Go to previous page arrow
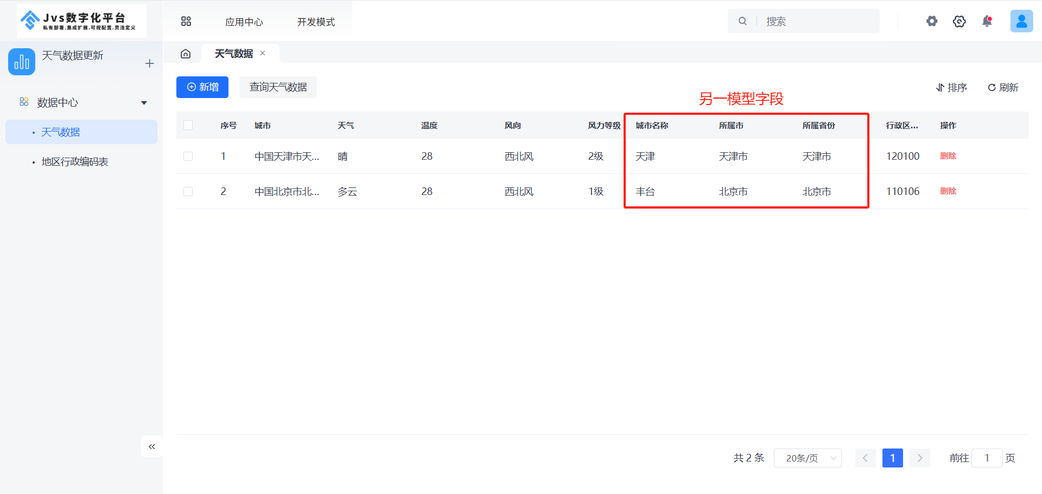 click(866, 458)
